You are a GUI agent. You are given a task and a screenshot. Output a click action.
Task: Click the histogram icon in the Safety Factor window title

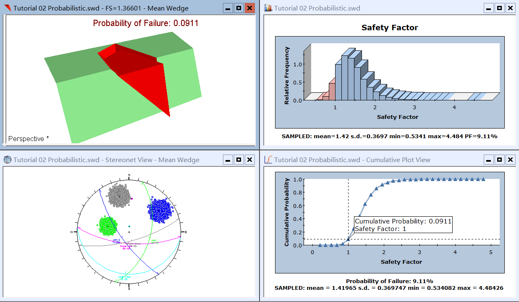(x=268, y=8)
